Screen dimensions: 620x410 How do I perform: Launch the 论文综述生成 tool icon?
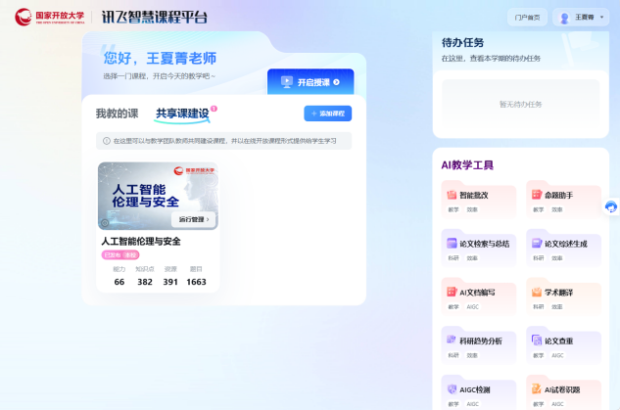537,244
